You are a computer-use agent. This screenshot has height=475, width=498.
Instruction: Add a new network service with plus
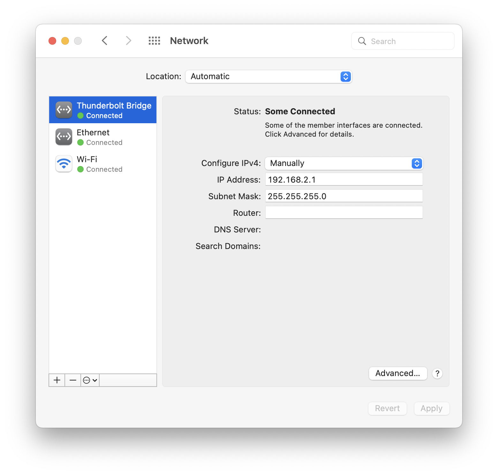pos(57,380)
